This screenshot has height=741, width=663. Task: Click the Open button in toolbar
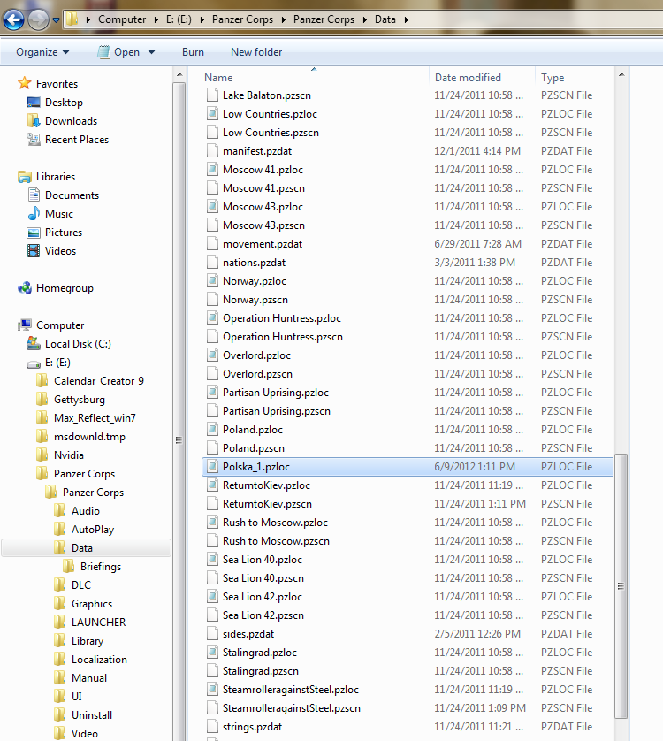click(118, 52)
